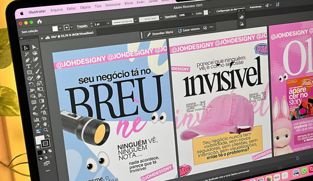Choose the Magic Wand tool
313x181 pixels.
click(x=27, y=54)
